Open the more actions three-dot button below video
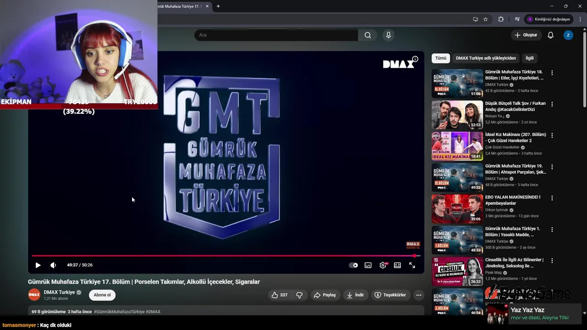Screen dimensions: 587x330 tap(419, 295)
